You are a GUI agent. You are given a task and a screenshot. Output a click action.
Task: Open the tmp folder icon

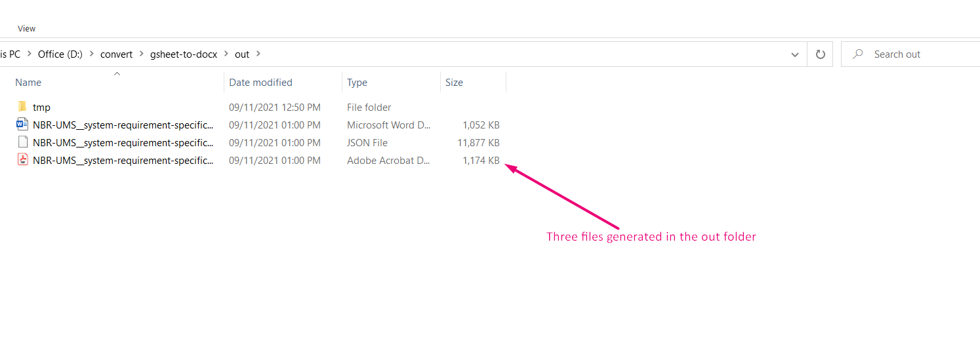coord(22,107)
